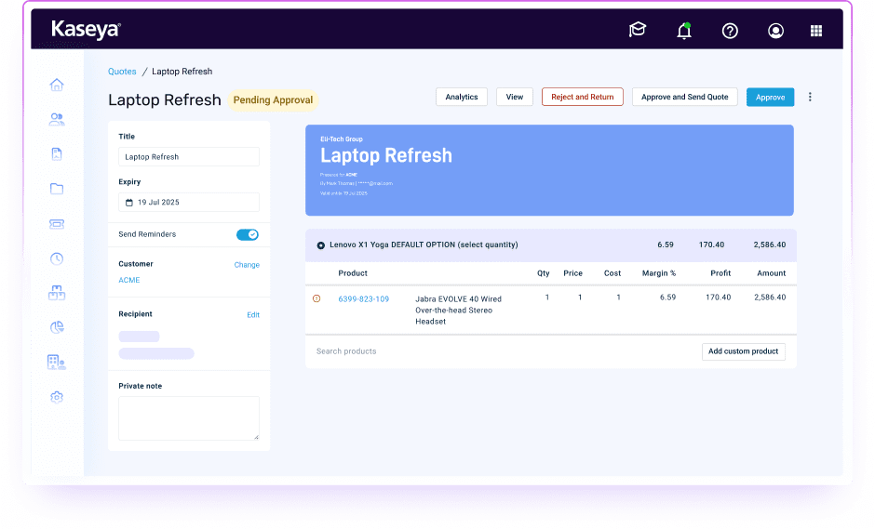Open the ACME customer link

click(x=128, y=280)
